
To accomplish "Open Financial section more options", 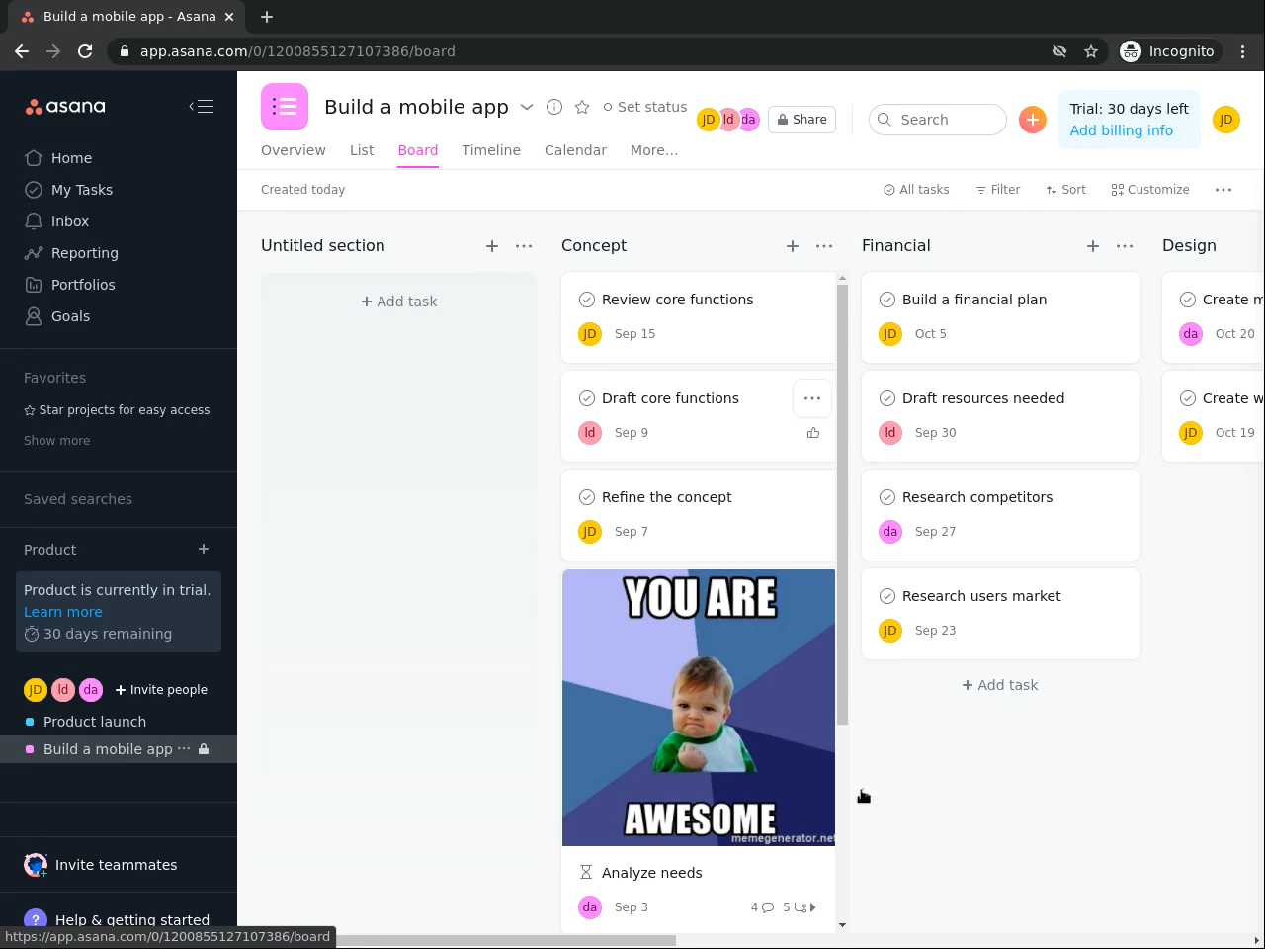I will click(x=1125, y=246).
